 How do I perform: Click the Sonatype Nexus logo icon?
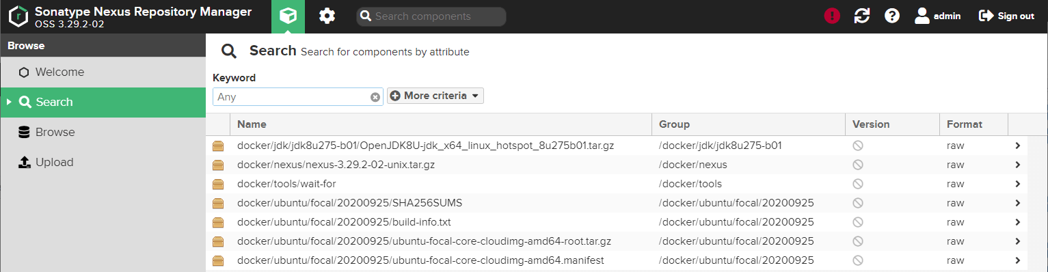[18, 16]
